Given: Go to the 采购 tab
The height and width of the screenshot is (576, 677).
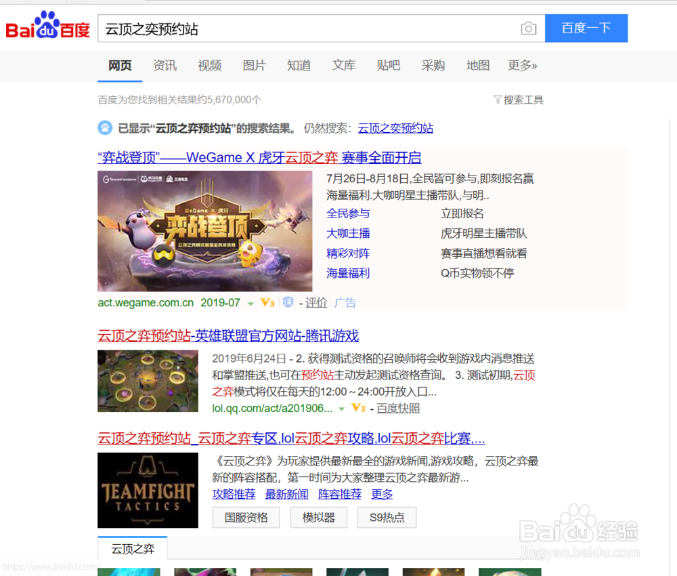Looking at the screenshot, I should click(433, 66).
